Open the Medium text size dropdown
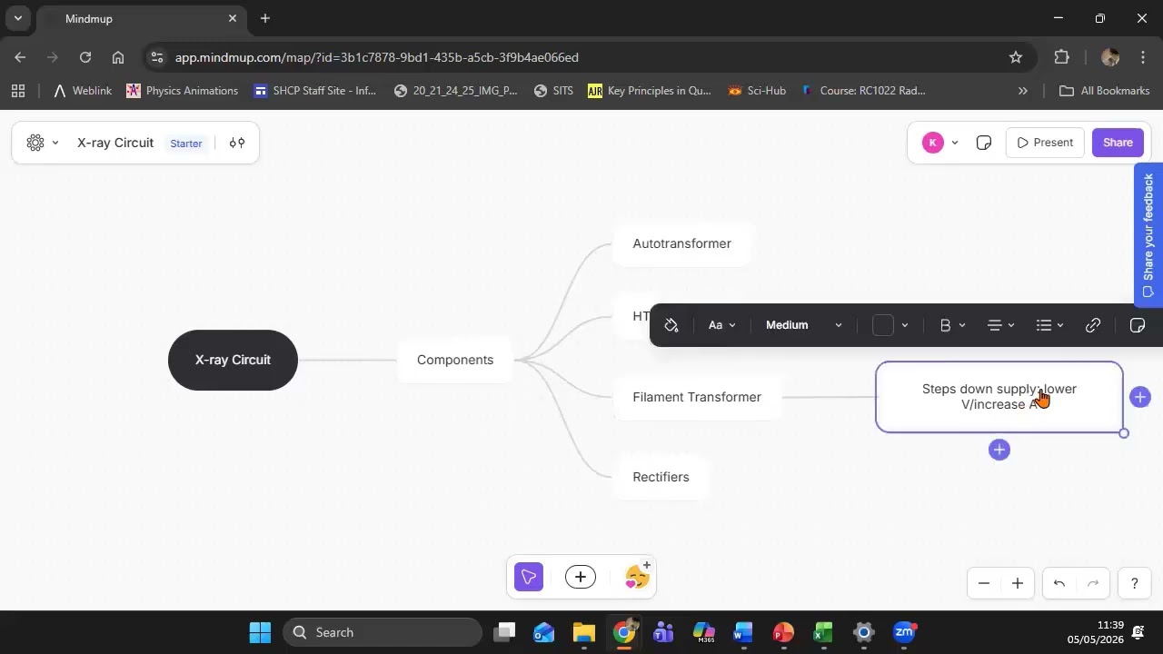Image resolution: width=1163 pixels, height=654 pixels. 804,325
